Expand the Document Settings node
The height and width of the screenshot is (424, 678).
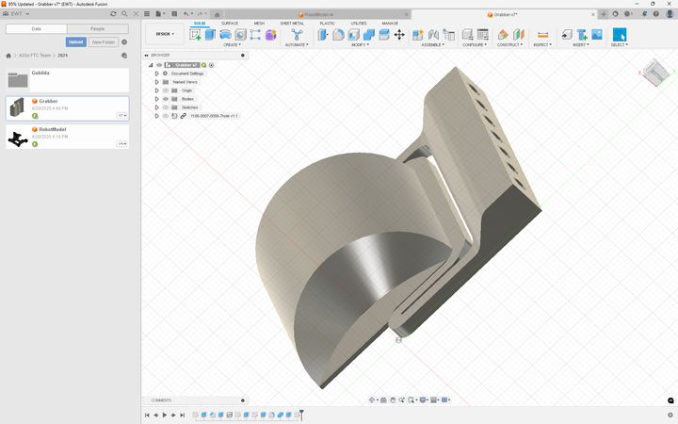[157, 73]
